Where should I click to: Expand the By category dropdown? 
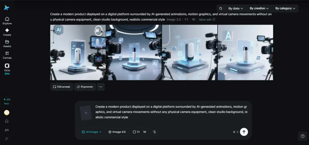(x=285, y=8)
